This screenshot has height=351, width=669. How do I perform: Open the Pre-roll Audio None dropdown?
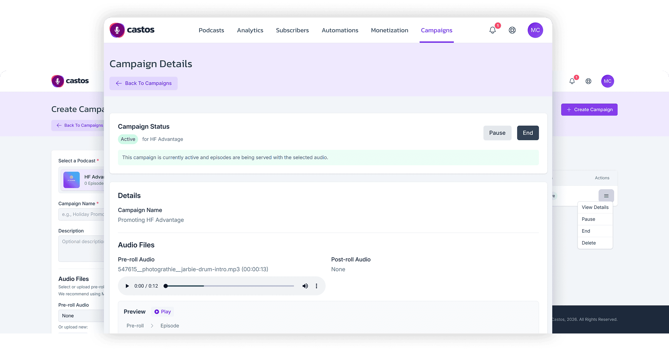[82, 316]
